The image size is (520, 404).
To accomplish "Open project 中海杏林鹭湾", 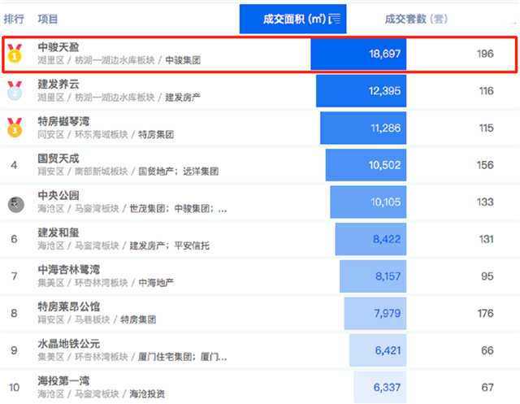I will tap(68, 270).
